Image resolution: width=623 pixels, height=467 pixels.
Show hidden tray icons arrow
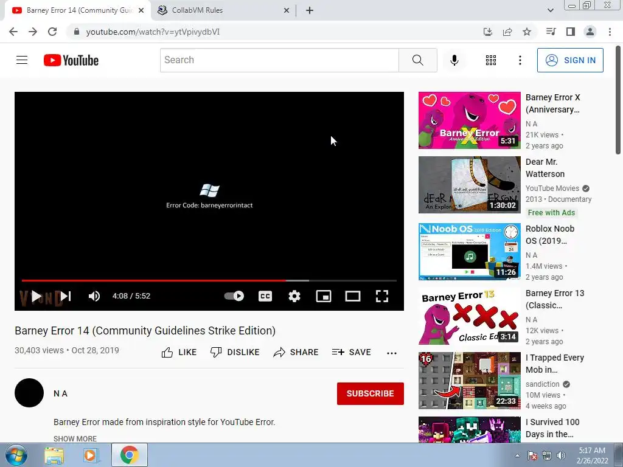click(517, 455)
